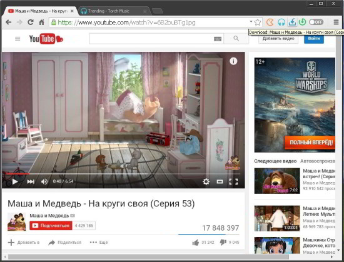This screenshot has width=344, height=262.
Task: Click the video title На круги своя
Action: point(101,204)
